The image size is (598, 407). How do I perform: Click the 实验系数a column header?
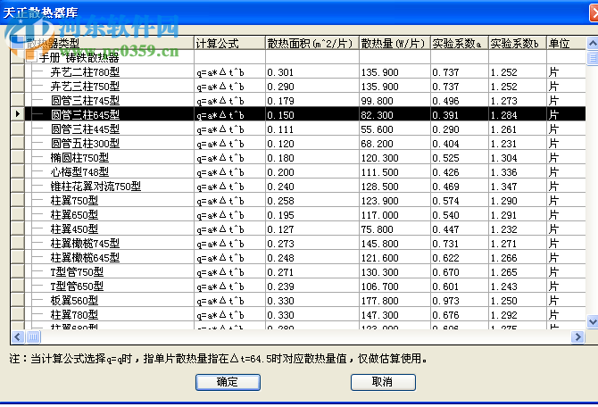(460, 44)
